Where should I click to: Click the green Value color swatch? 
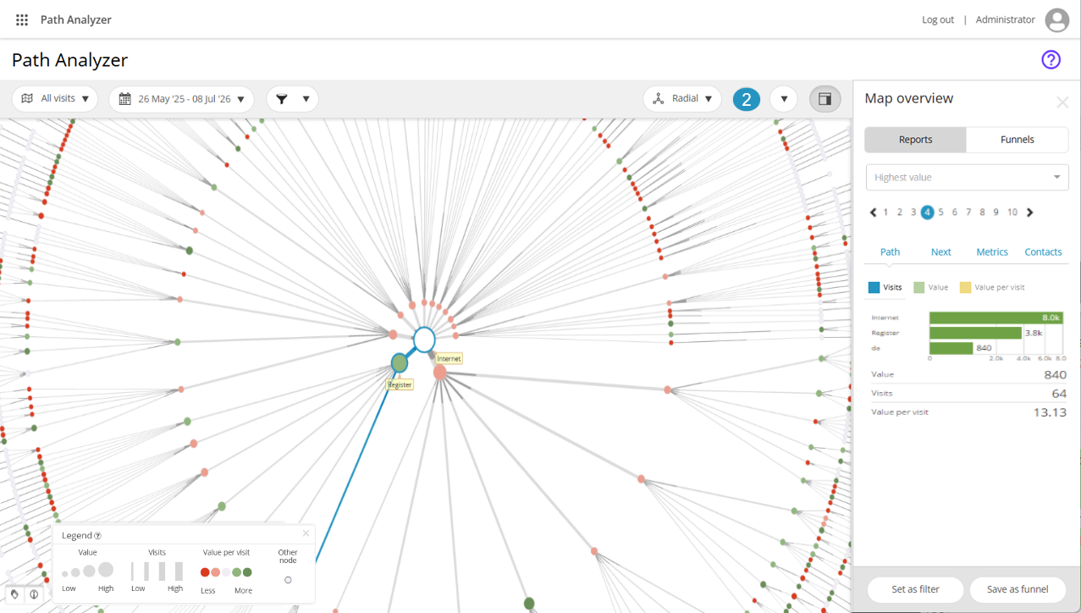pyautogui.click(x=919, y=288)
